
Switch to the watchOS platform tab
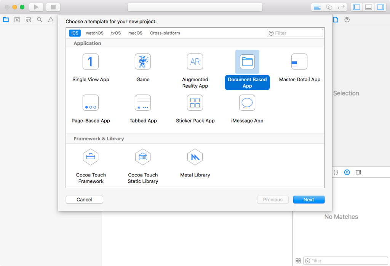(x=94, y=33)
